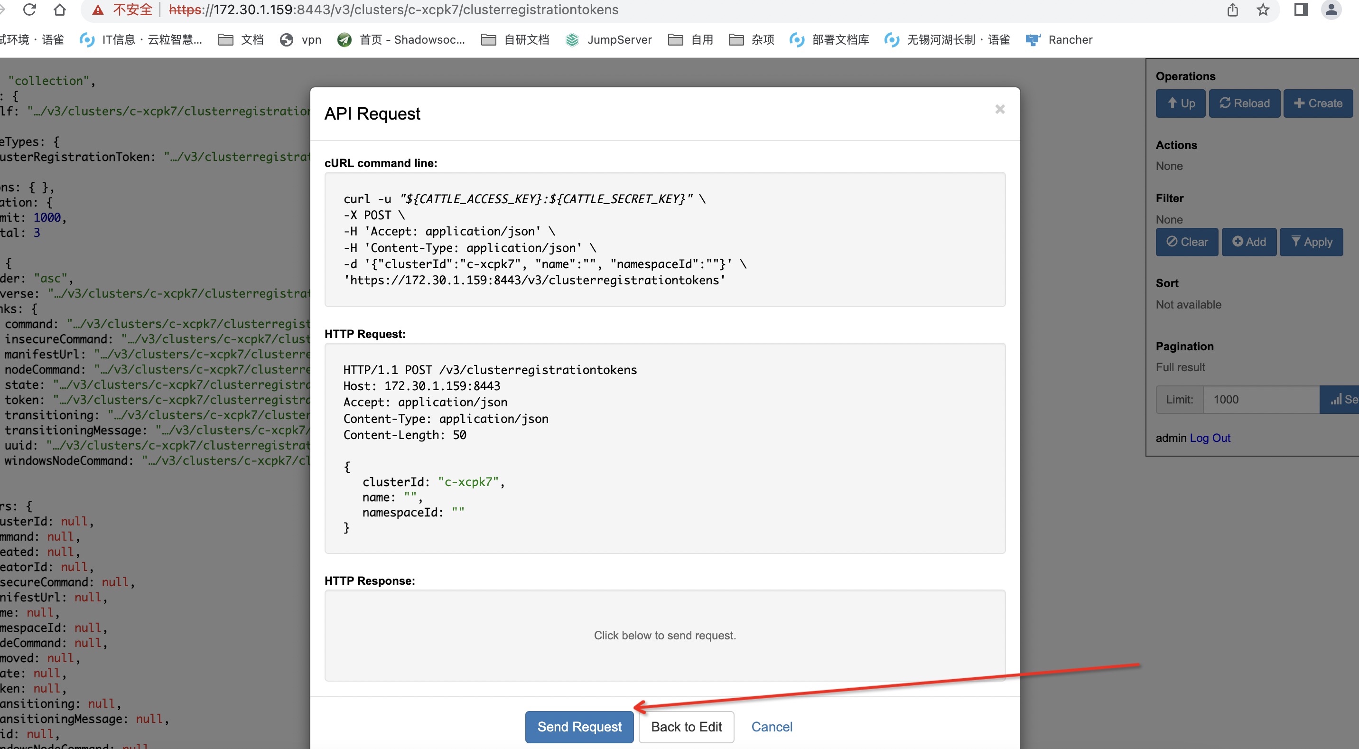The width and height of the screenshot is (1359, 749).
Task: Cancel the API request
Action: click(771, 727)
